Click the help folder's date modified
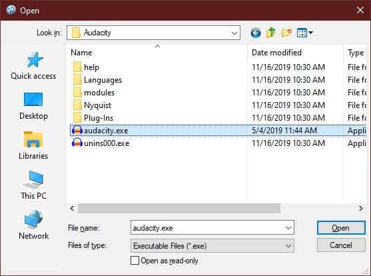 point(288,67)
